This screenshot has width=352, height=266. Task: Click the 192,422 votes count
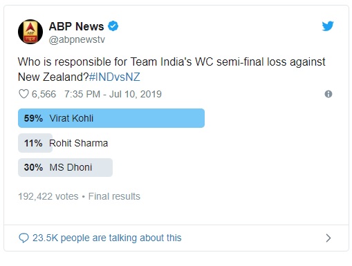click(x=48, y=196)
